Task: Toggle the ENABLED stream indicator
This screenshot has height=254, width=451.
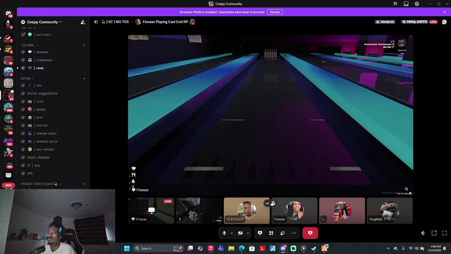Action: (x=385, y=22)
